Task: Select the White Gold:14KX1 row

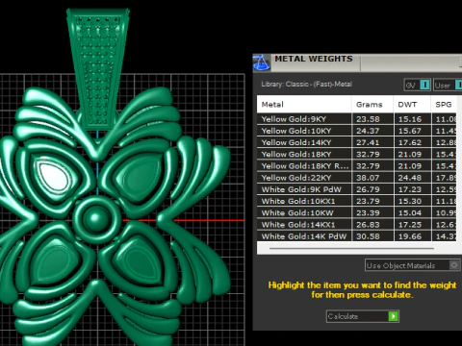Action: (356, 225)
